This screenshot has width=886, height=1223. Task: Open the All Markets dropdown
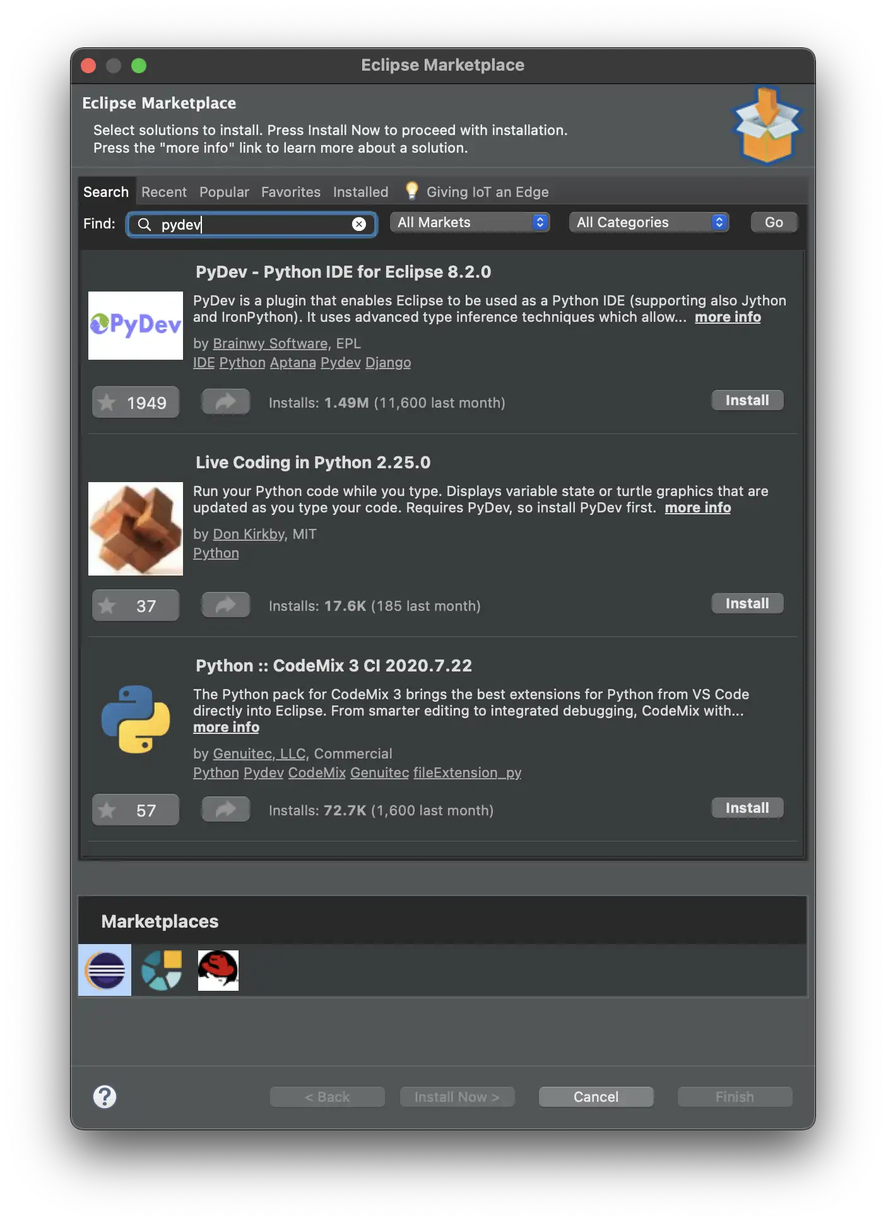(x=470, y=222)
